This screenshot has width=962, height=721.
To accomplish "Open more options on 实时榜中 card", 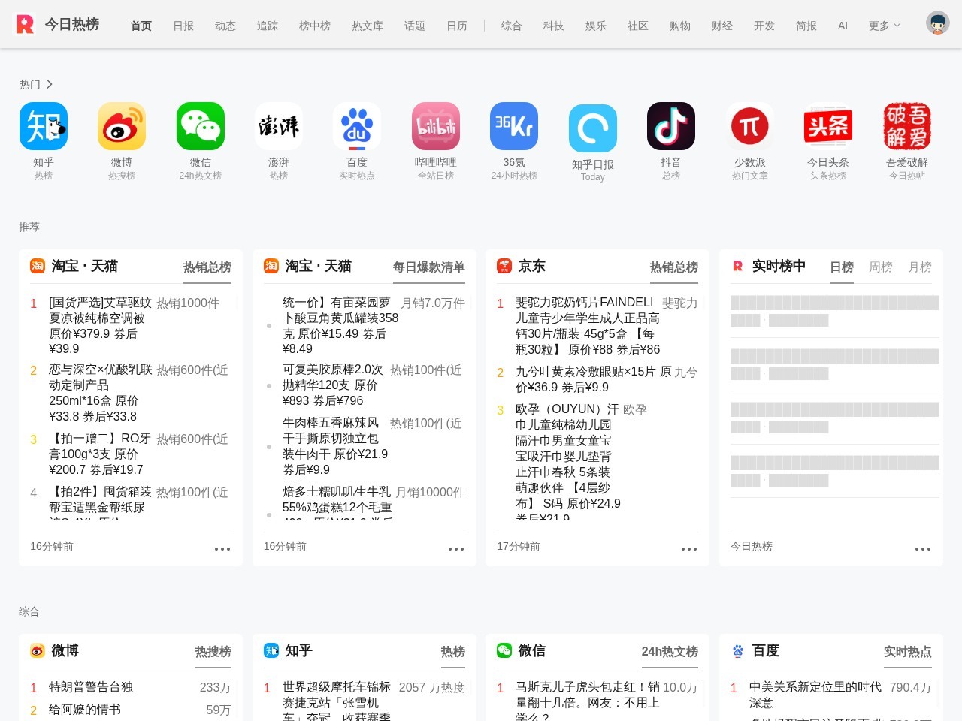I will click(x=923, y=549).
